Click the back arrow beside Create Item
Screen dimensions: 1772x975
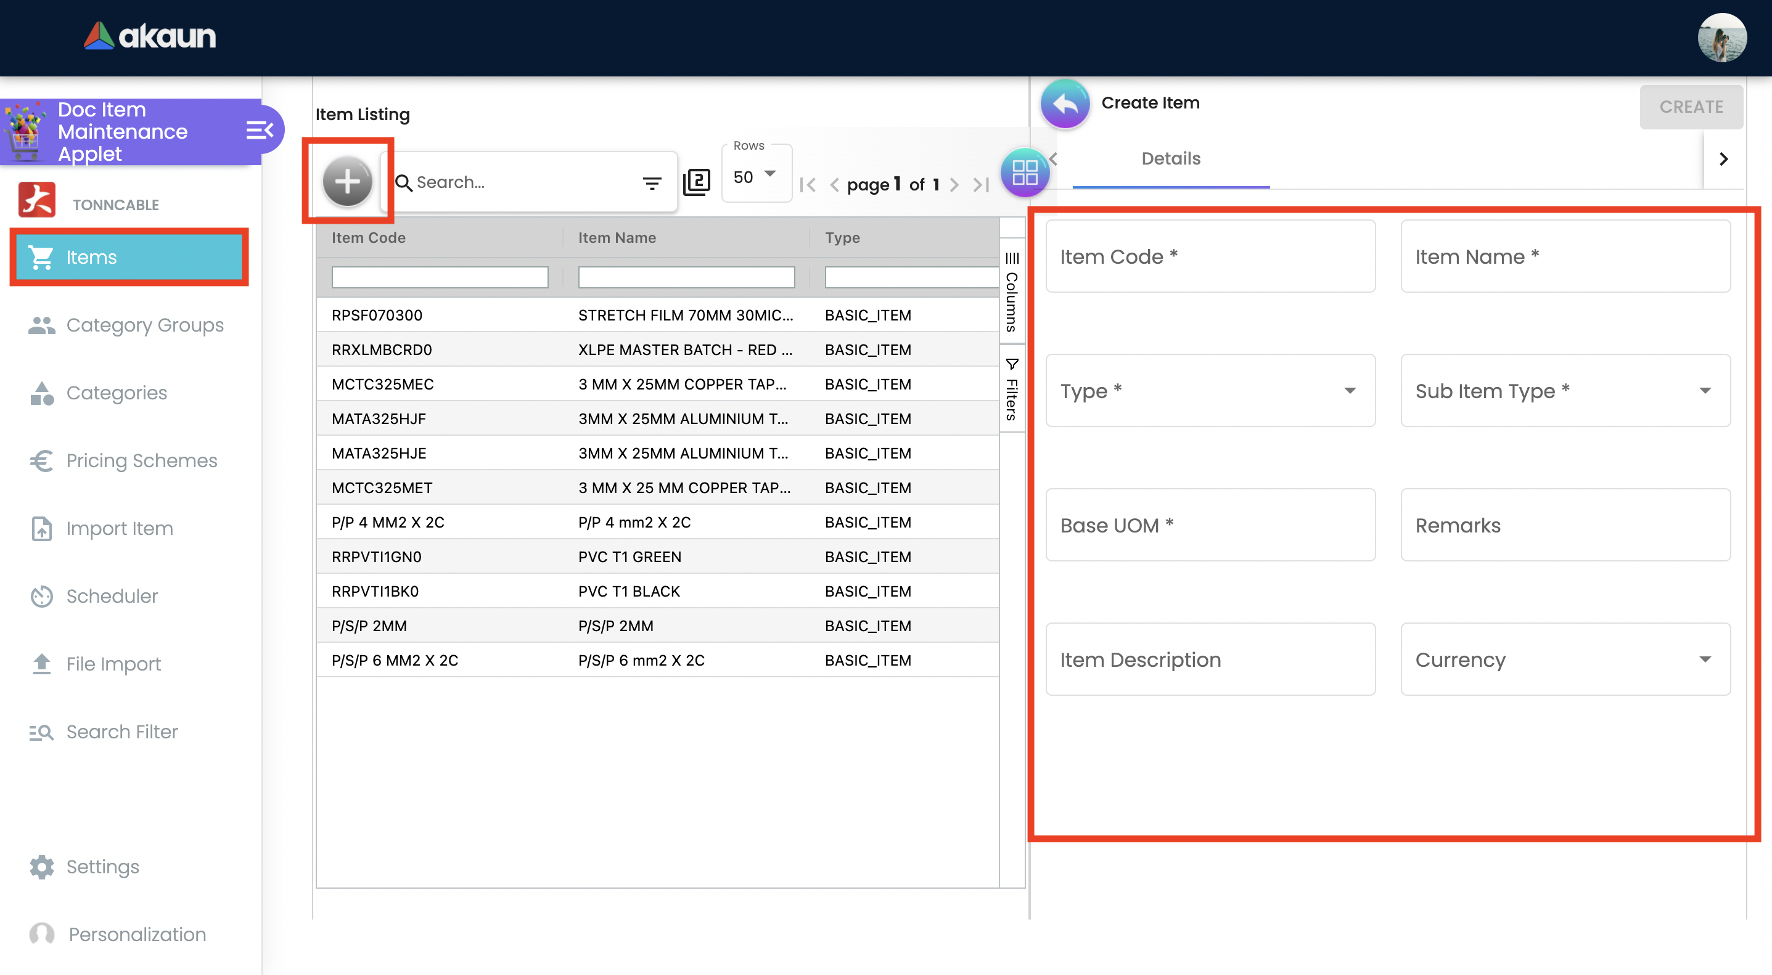tap(1065, 104)
